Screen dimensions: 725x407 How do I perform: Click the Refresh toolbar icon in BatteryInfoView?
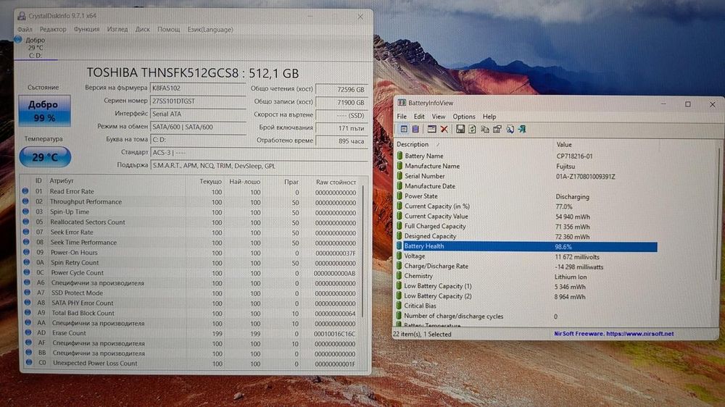coord(472,130)
